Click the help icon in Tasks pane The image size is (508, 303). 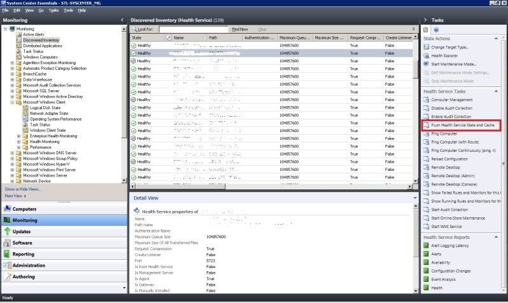[x=436, y=30]
